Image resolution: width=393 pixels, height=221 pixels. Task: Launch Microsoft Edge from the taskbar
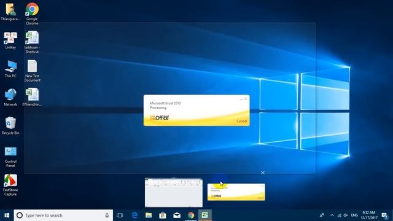tap(134, 215)
